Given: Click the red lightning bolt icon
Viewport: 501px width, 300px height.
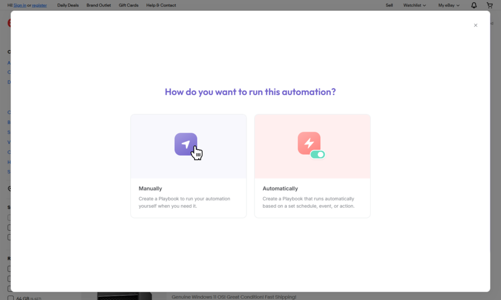Looking at the screenshot, I should coord(309,143).
